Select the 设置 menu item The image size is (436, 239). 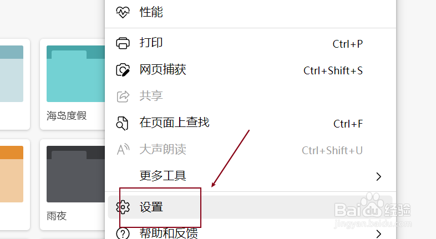click(250, 207)
